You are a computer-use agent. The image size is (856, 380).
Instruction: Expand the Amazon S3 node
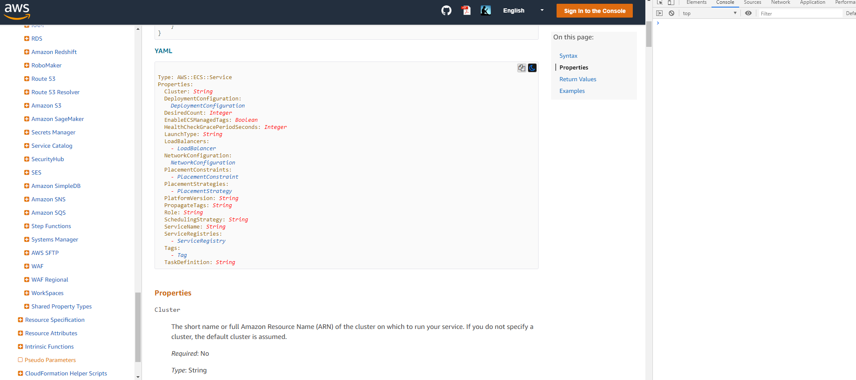(27, 105)
